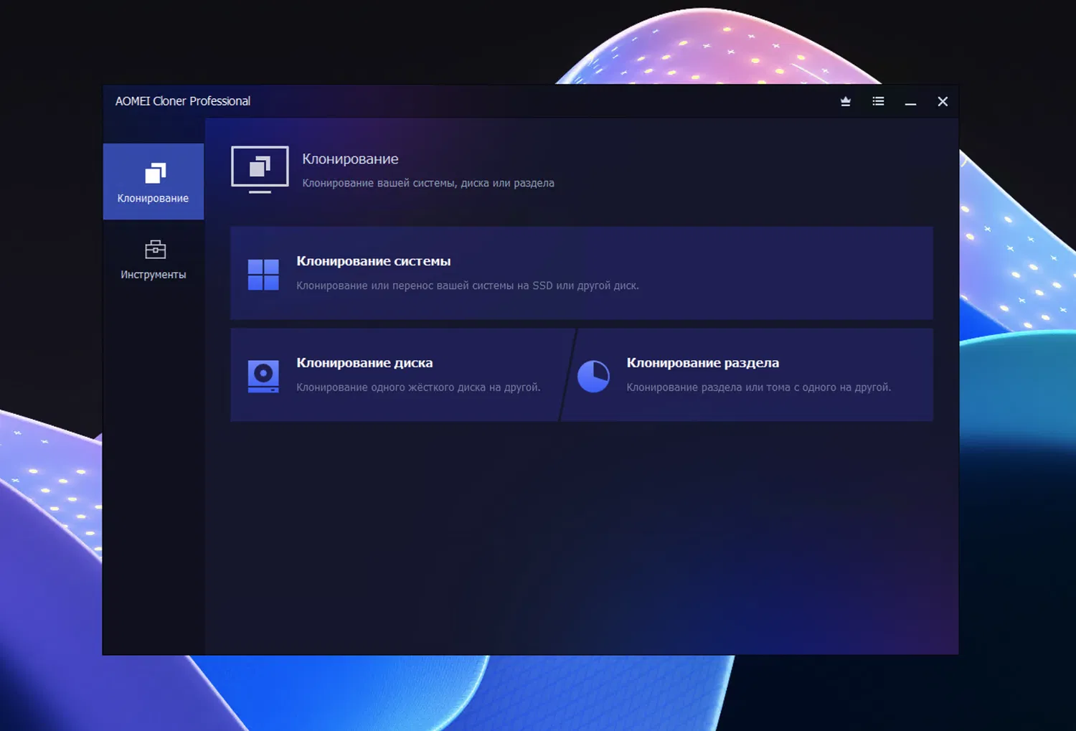Viewport: 1076px width, 731px height.
Task: Click the crown upgrade icon in title bar
Action: tap(846, 102)
